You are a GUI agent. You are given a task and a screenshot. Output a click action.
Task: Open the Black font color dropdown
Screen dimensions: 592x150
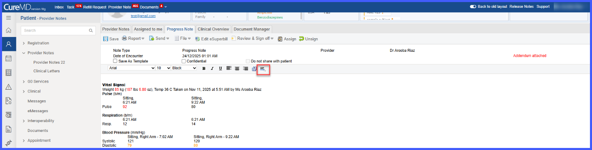pyautogui.click(x=184, y=68)
